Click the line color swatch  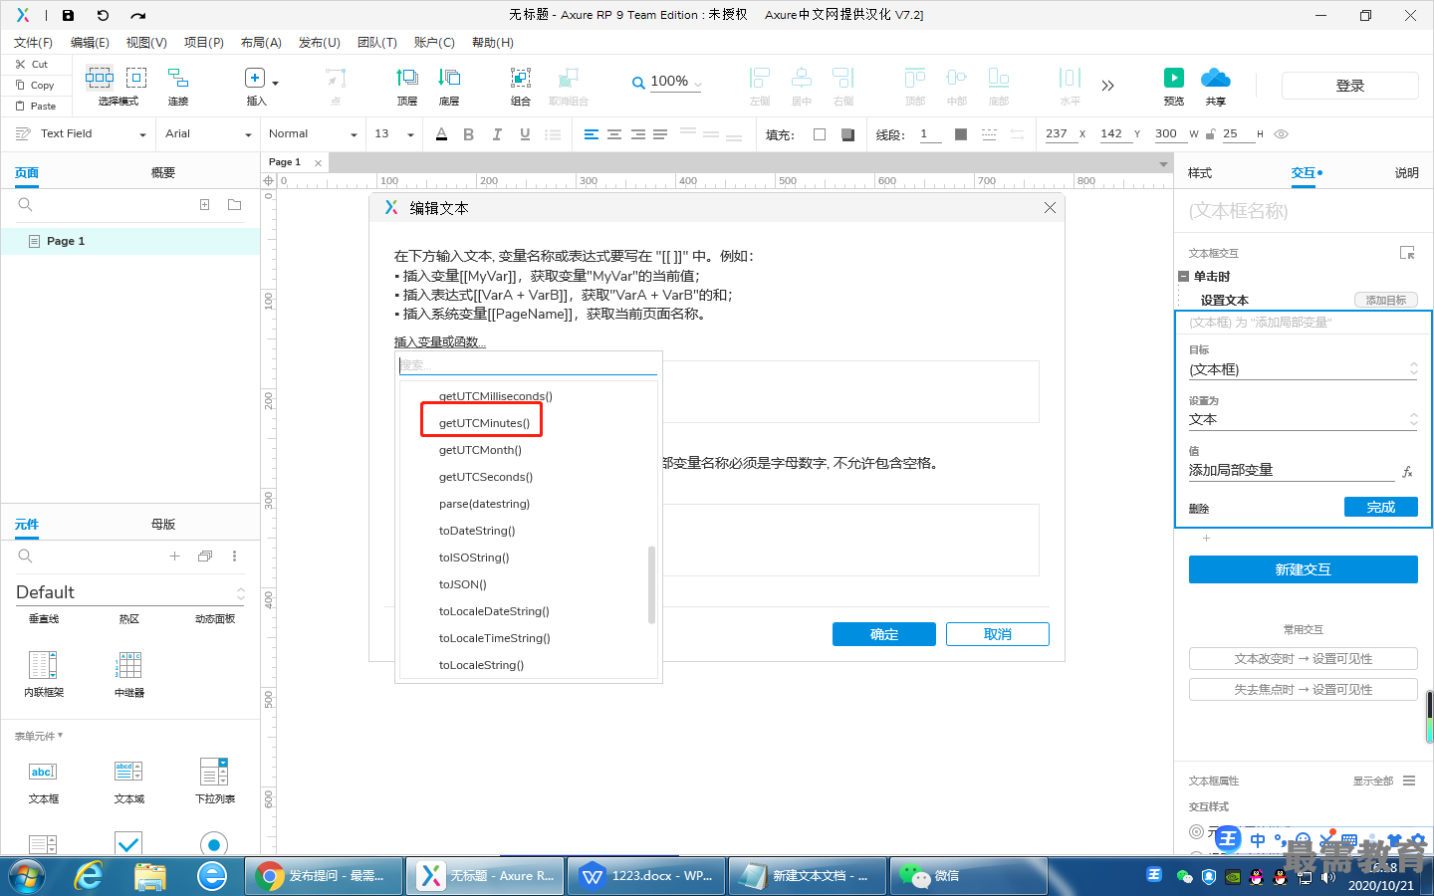[961, 134]
